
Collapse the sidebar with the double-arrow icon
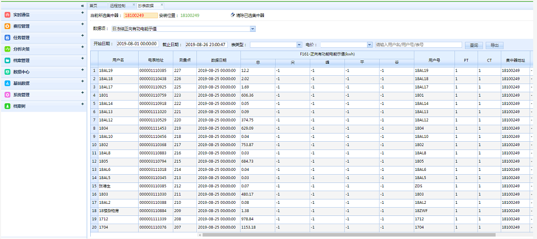coord(83,6)
